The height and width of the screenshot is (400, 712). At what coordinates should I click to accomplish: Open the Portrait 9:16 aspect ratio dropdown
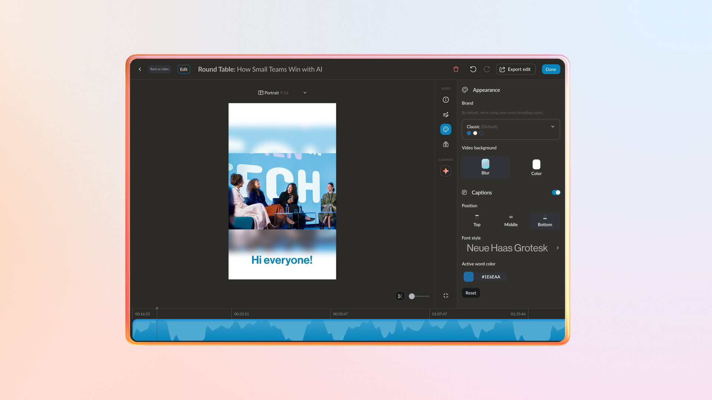283,93
